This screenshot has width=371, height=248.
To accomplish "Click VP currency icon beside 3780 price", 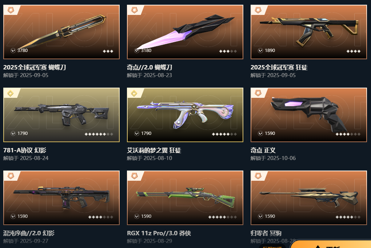I will pyautogui.click(x=13, y=51).
